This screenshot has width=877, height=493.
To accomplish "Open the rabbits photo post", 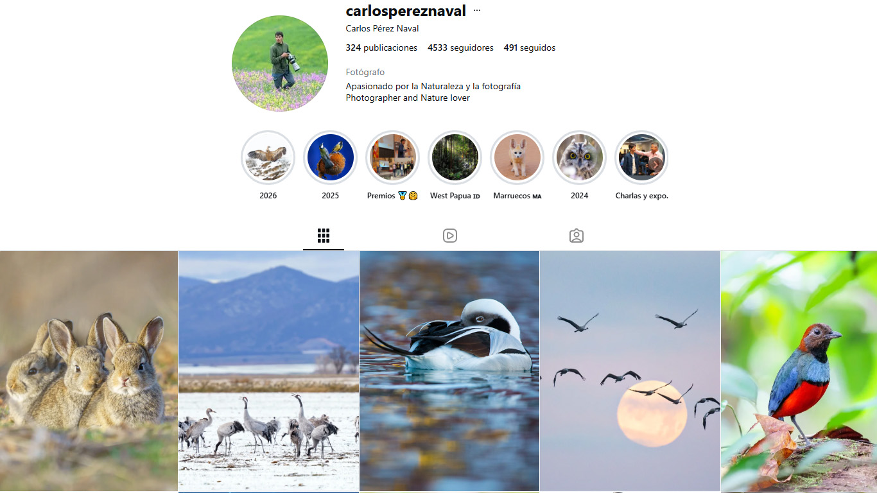I will (89, 372).
